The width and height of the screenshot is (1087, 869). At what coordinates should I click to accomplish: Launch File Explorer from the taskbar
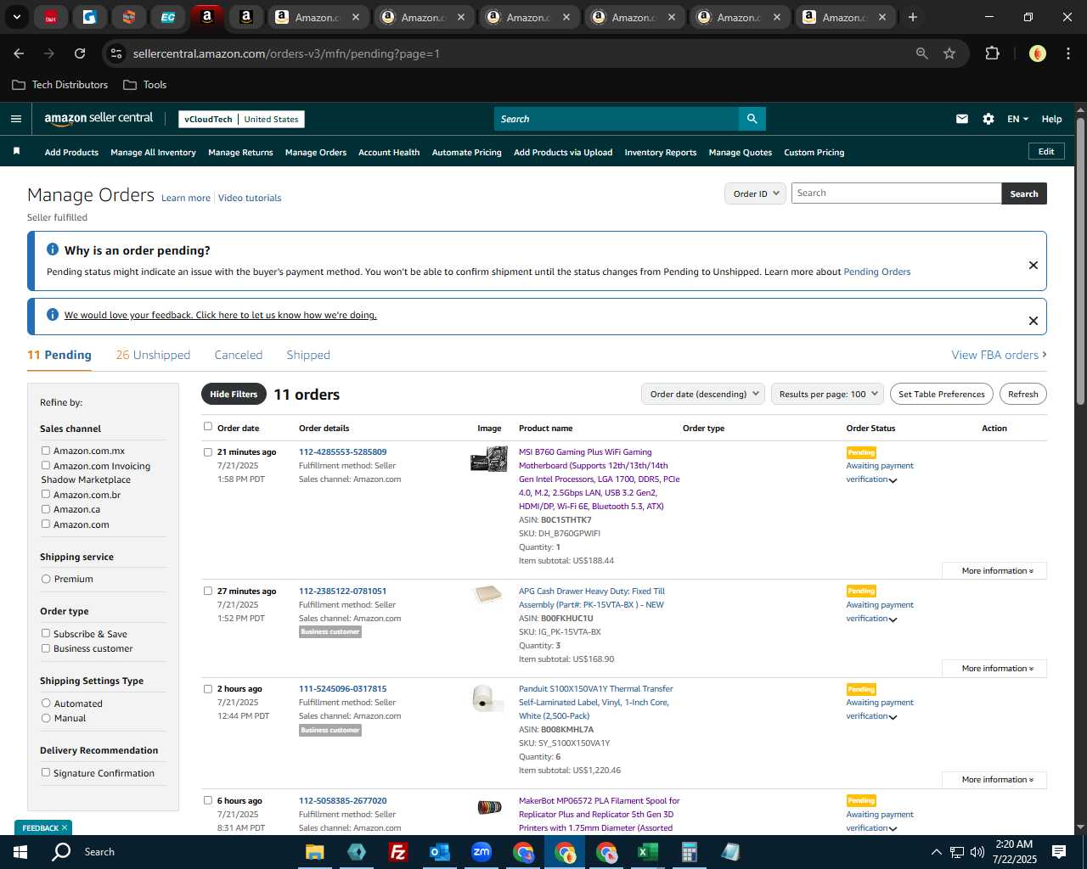(x=315, y=852)
